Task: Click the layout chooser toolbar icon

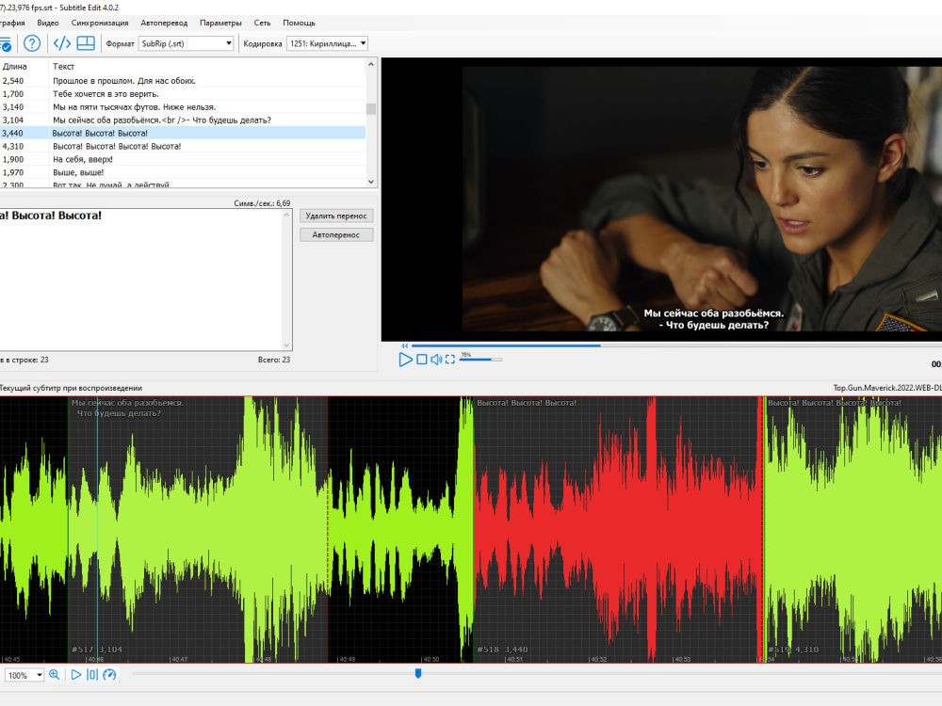Action: coord(86,43)
